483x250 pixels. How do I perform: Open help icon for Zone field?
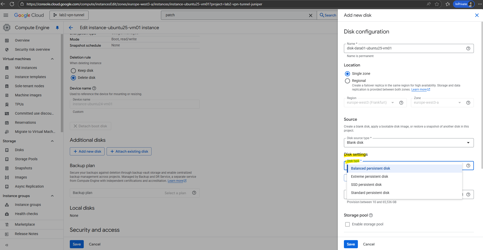coord(468,103)
